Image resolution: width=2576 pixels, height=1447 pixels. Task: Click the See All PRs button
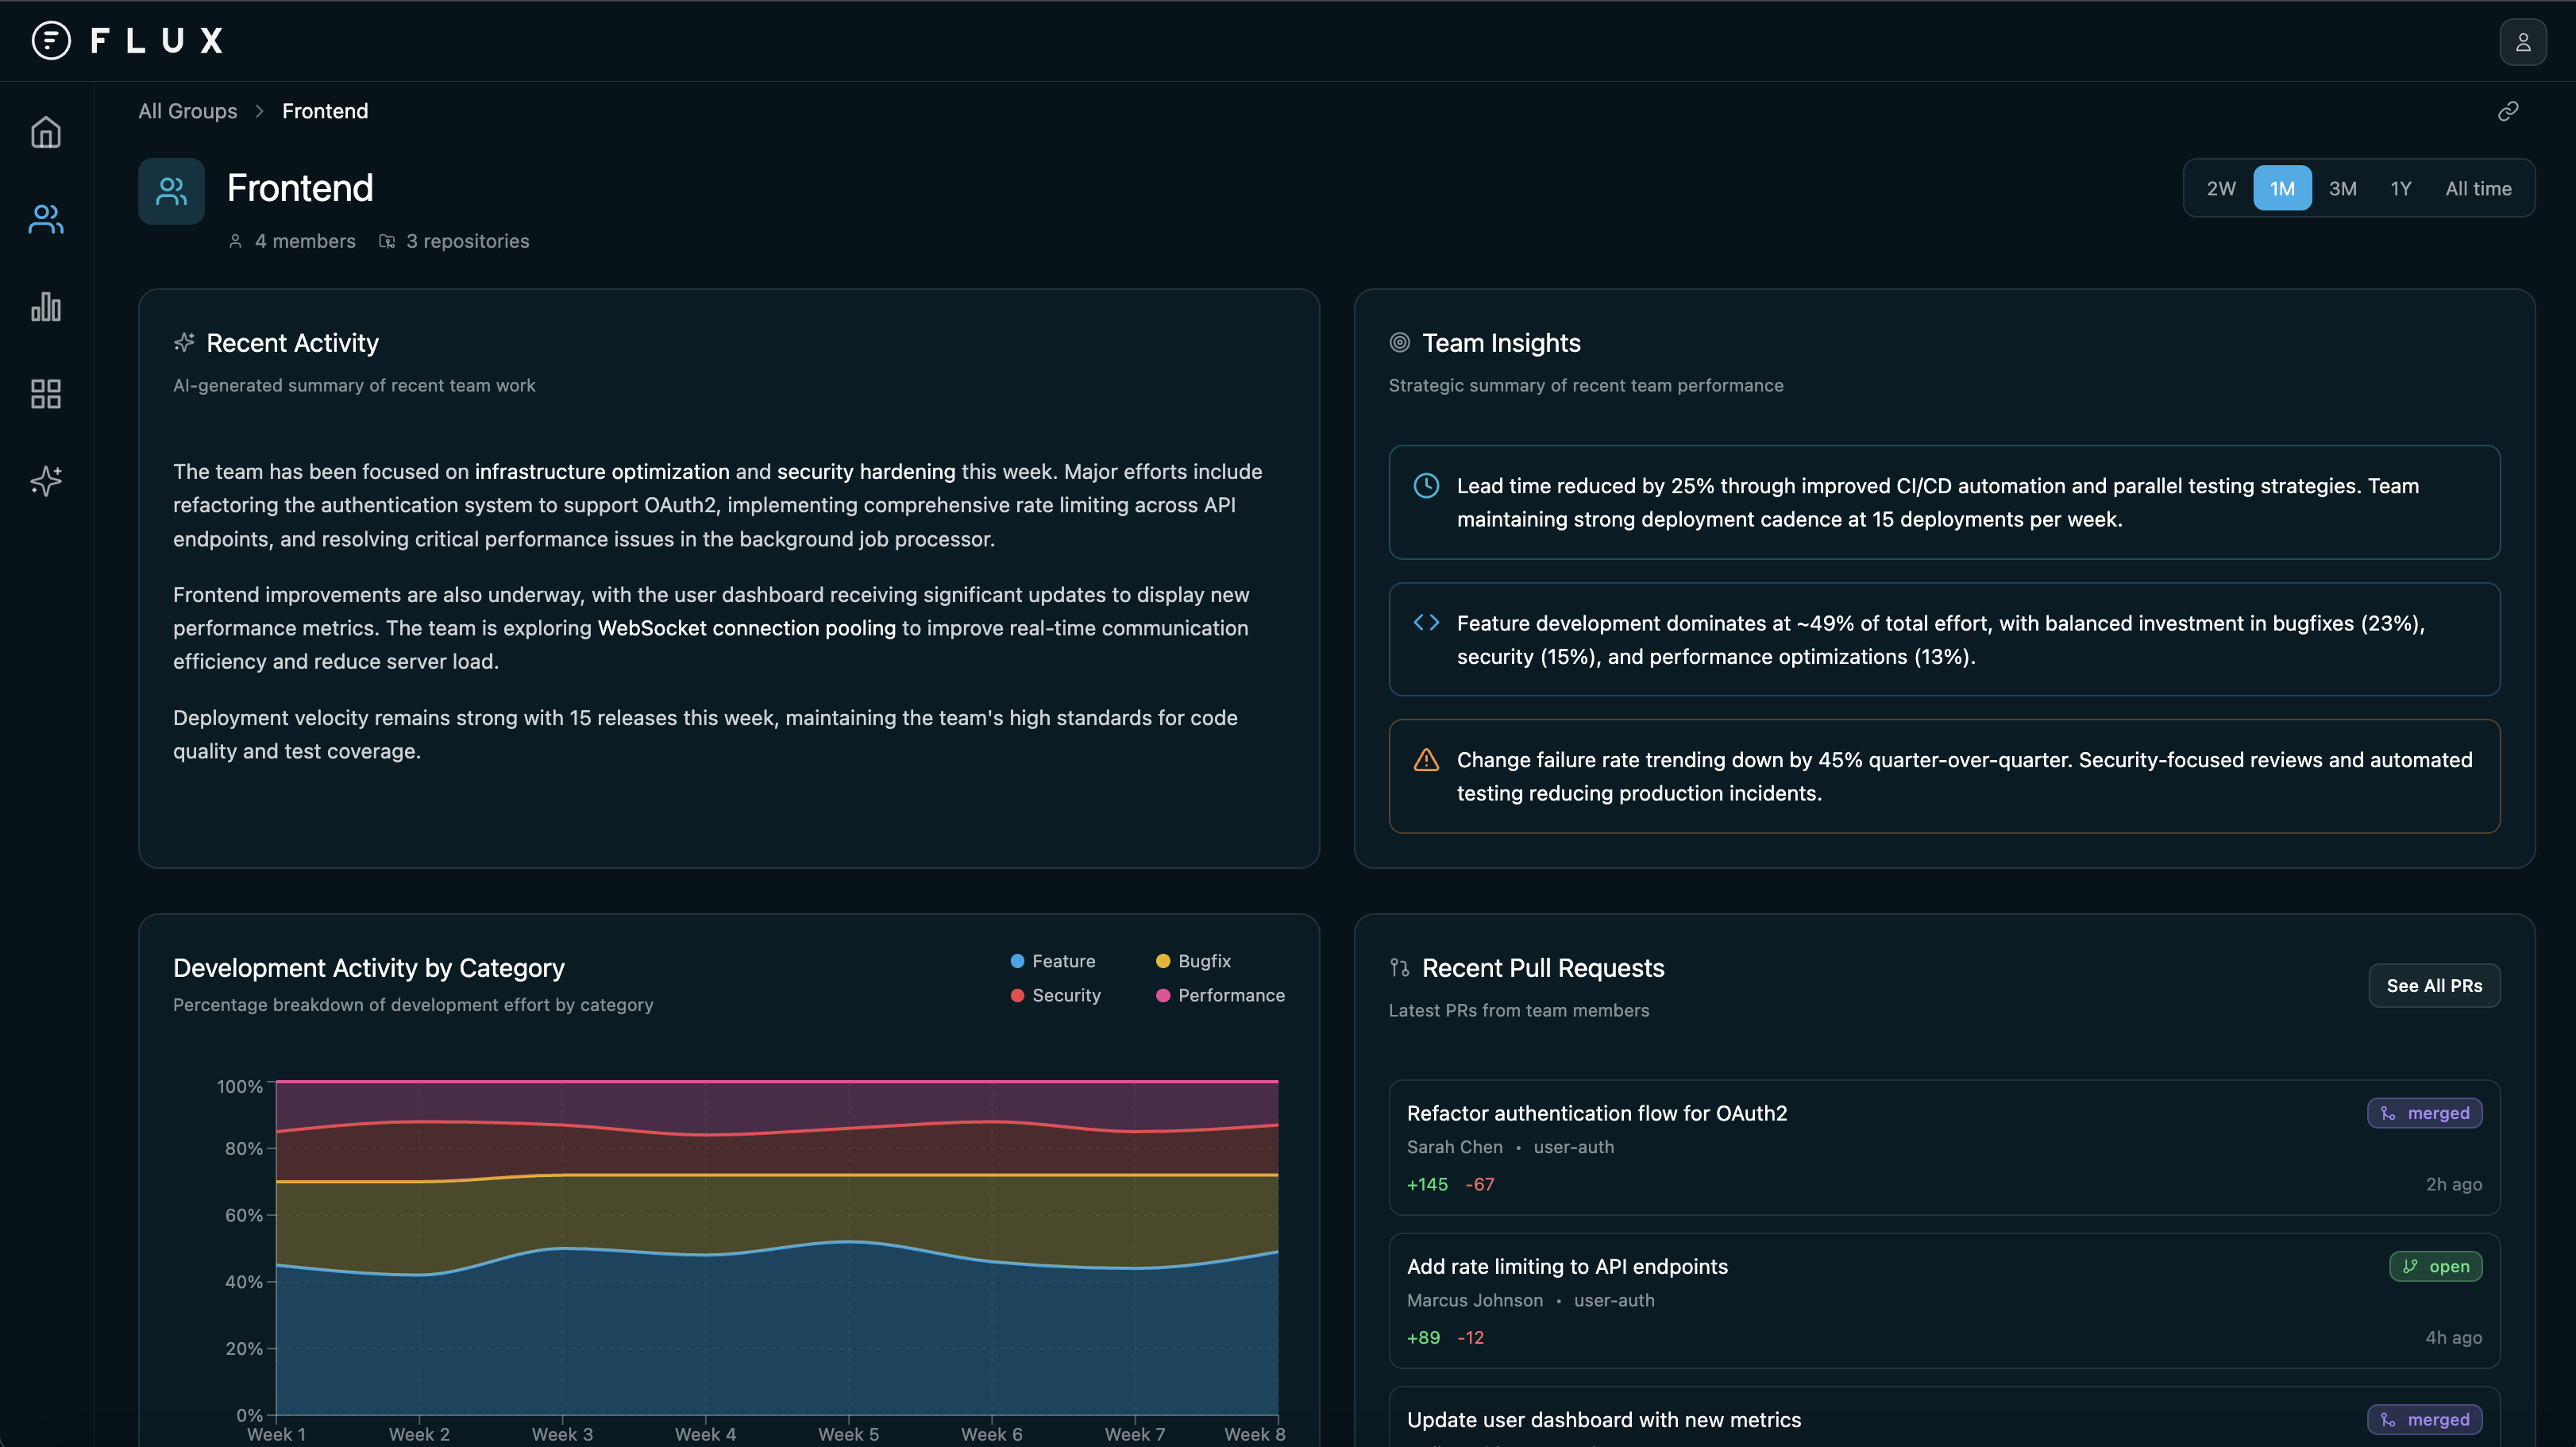[x=2433, y=986]
